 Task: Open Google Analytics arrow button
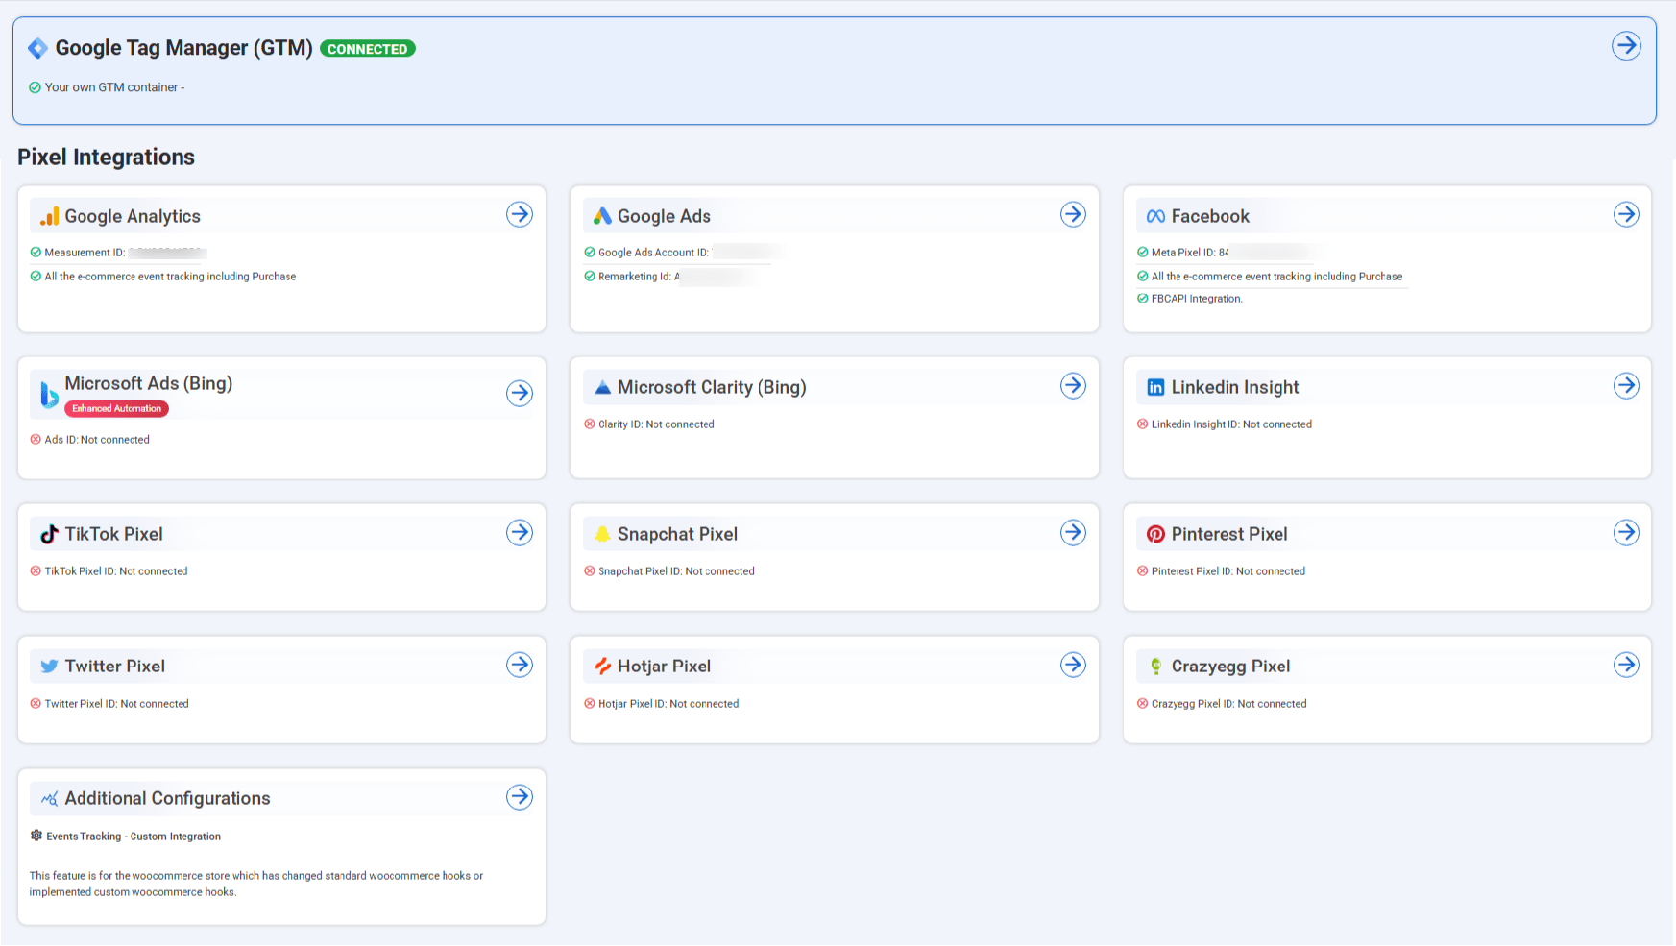tap(520, 214)
